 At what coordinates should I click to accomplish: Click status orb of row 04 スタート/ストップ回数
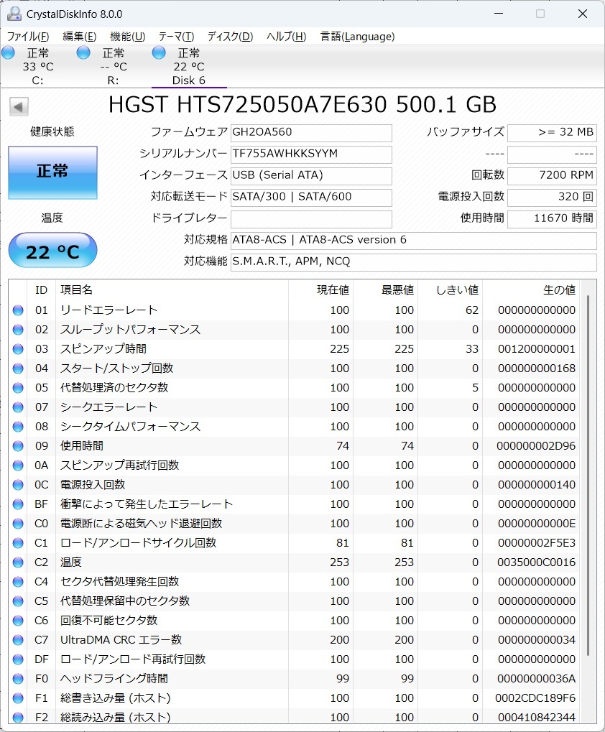coord(18,369)
